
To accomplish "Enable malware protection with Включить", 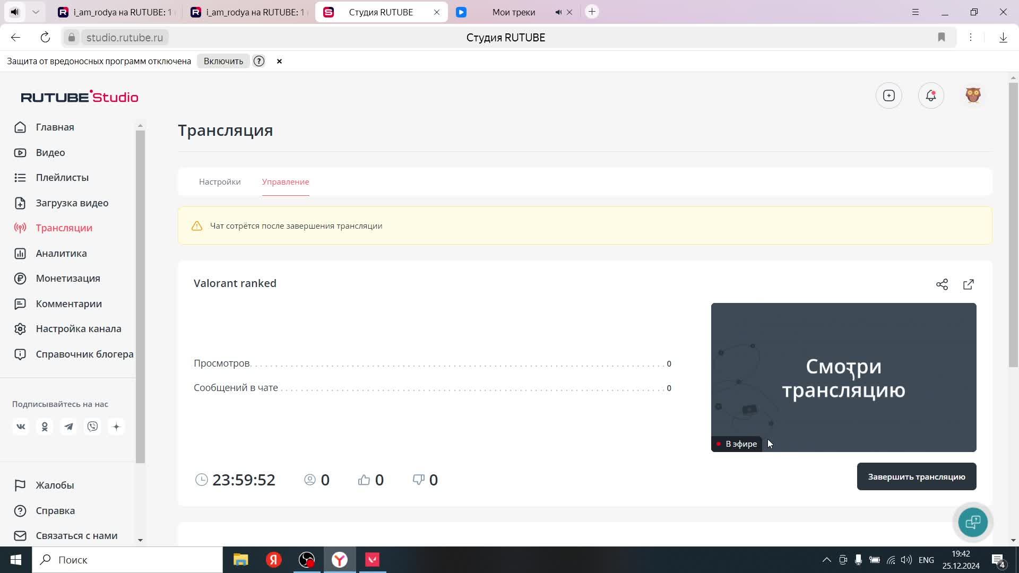I will pos(223,61).
